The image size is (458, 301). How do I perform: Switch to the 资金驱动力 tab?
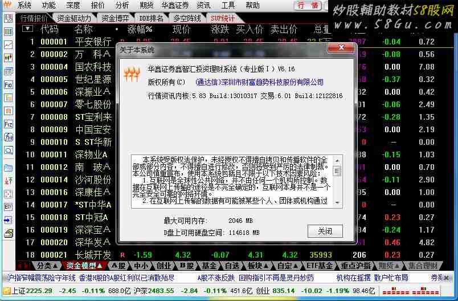click(x=74, y=18)
